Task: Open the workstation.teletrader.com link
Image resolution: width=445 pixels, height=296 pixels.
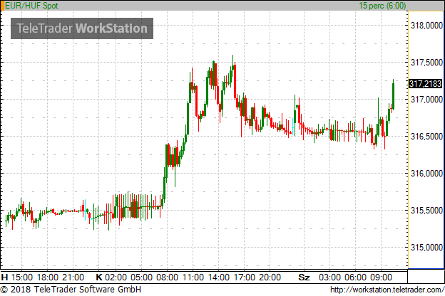Action: click(x=387, y=290)
